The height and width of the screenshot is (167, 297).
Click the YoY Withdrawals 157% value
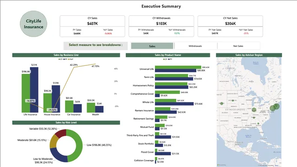(x=177, y=33)
